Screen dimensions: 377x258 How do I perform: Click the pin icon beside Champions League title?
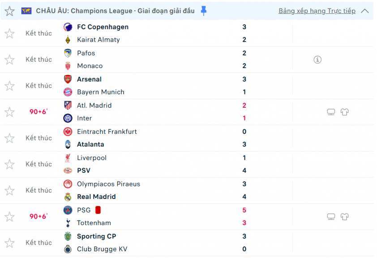click(x=204, y=11)
